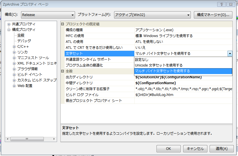Open the 構成(C) Release dropdown
Screen dimensions: 238x156
(x=48, y=15)
